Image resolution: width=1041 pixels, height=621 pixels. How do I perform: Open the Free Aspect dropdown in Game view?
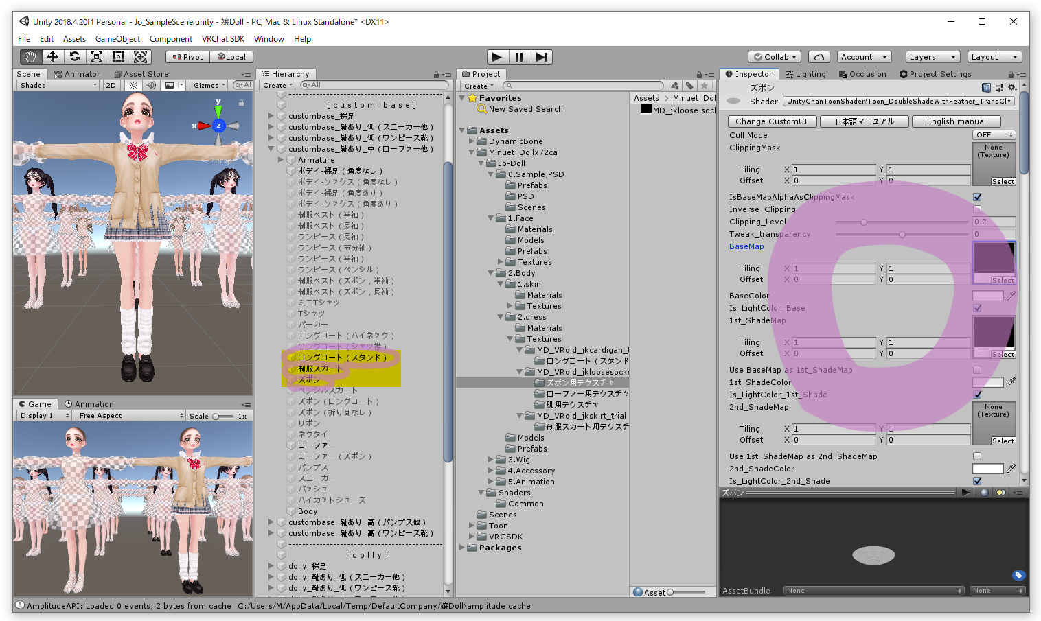click(x=130, y=416)
